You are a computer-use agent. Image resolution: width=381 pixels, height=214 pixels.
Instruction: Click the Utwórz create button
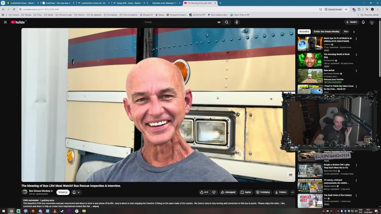pos(351,22)
